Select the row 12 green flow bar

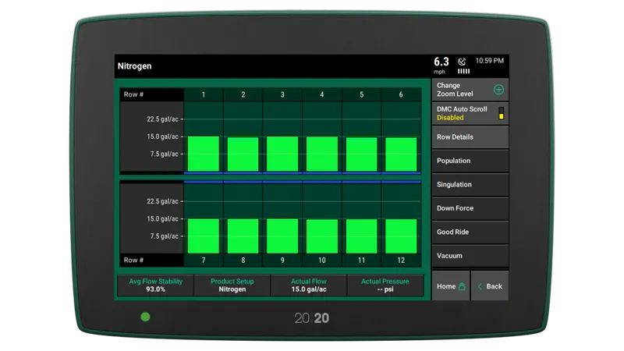tap(401, 236)
